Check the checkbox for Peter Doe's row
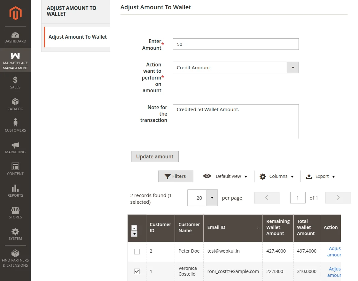The width and height of the screenshot is (358, 281). click(137, 251)
